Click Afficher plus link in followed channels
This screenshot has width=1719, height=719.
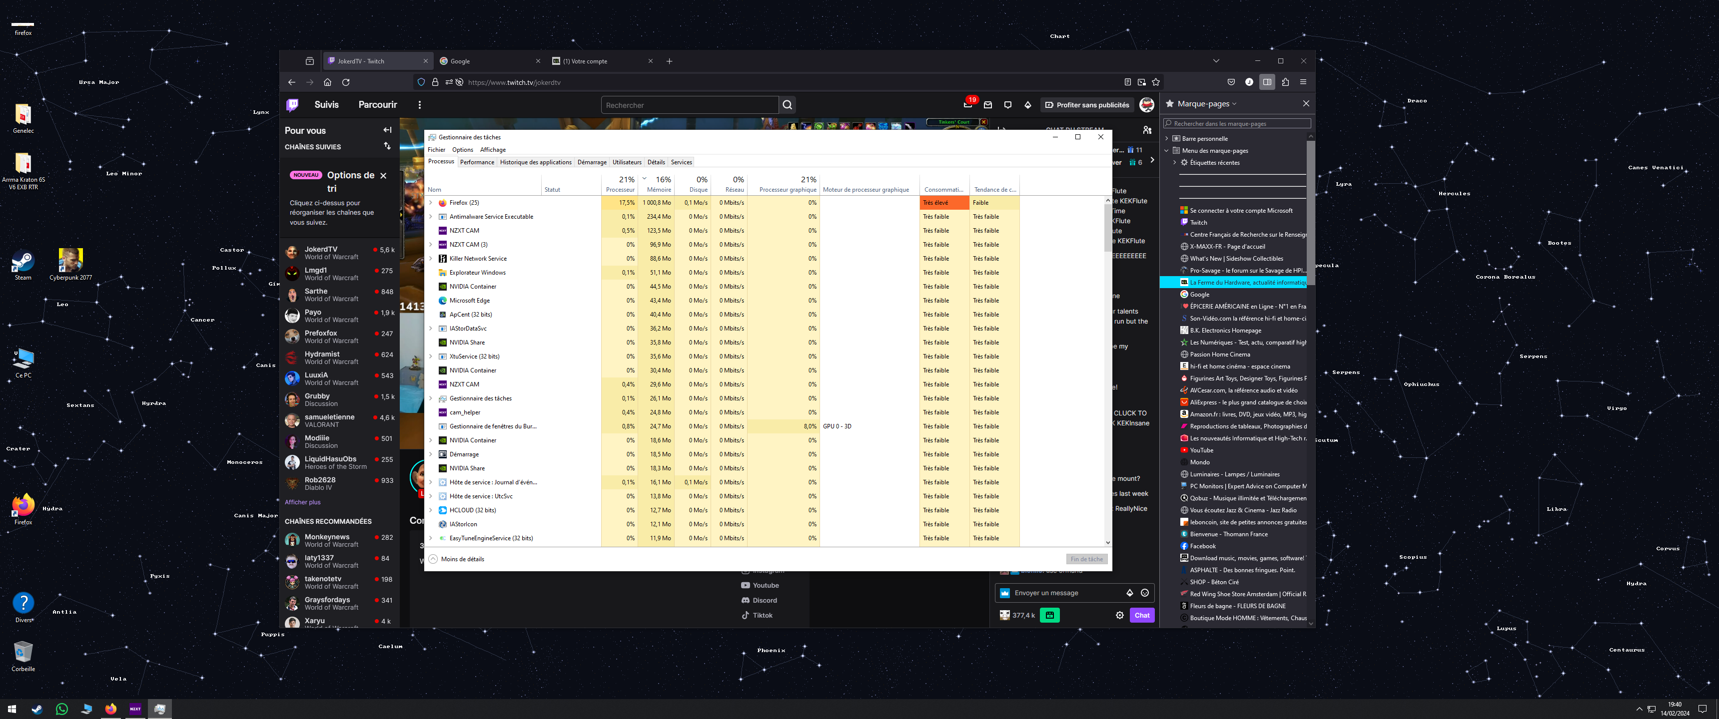click(x=302, y=502)
